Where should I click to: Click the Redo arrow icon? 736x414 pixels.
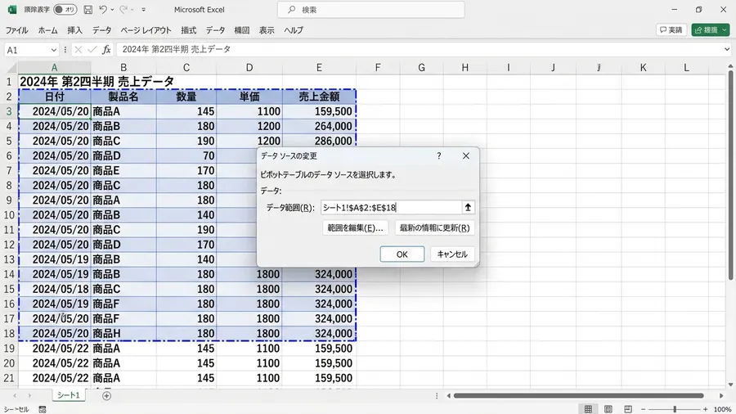click(x=123, y=9)
